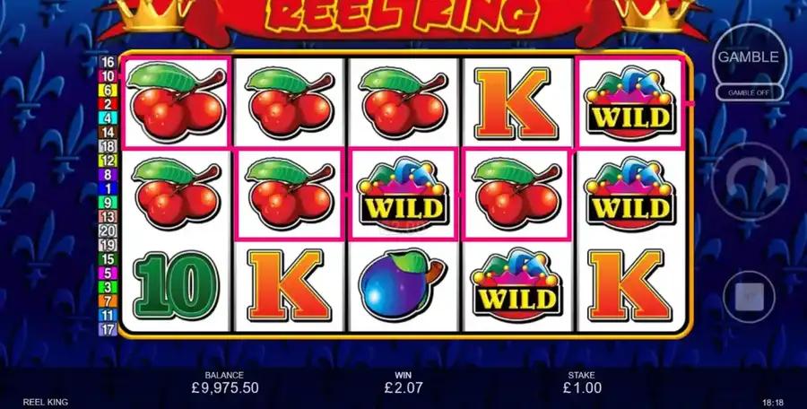
Task: Click the green 10 symbol
Action: click(x=176, y=285)
